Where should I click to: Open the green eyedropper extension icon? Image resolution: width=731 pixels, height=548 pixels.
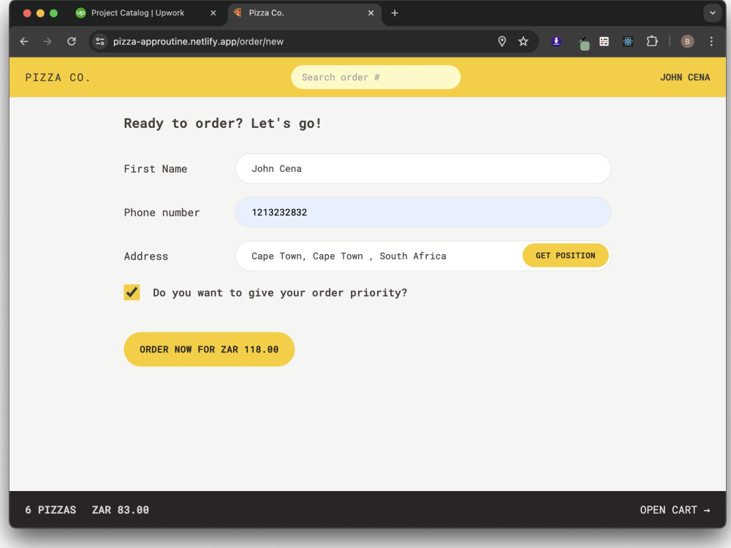583,43
